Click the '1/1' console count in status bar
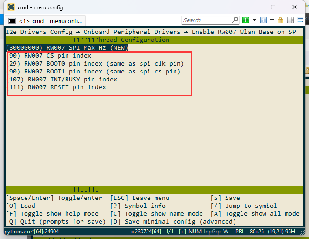The height and width of the screenshot is (239, 309). click(170, 232)
